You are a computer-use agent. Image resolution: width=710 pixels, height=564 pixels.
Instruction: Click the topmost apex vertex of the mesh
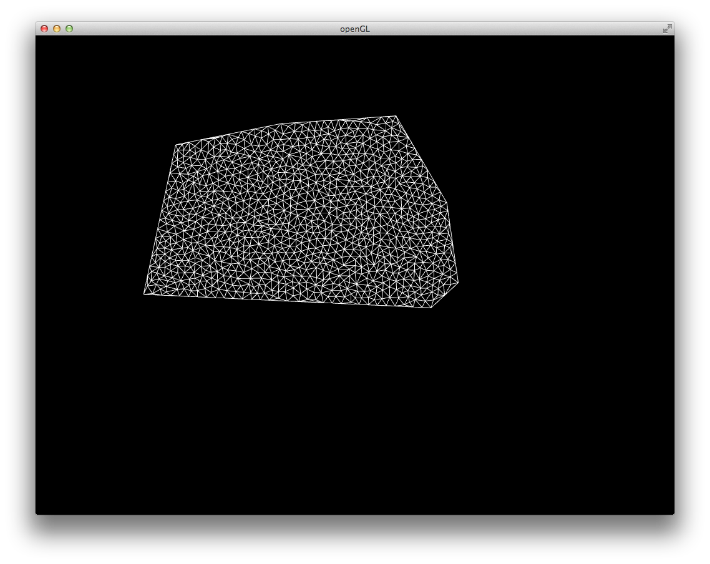point(396,116)
